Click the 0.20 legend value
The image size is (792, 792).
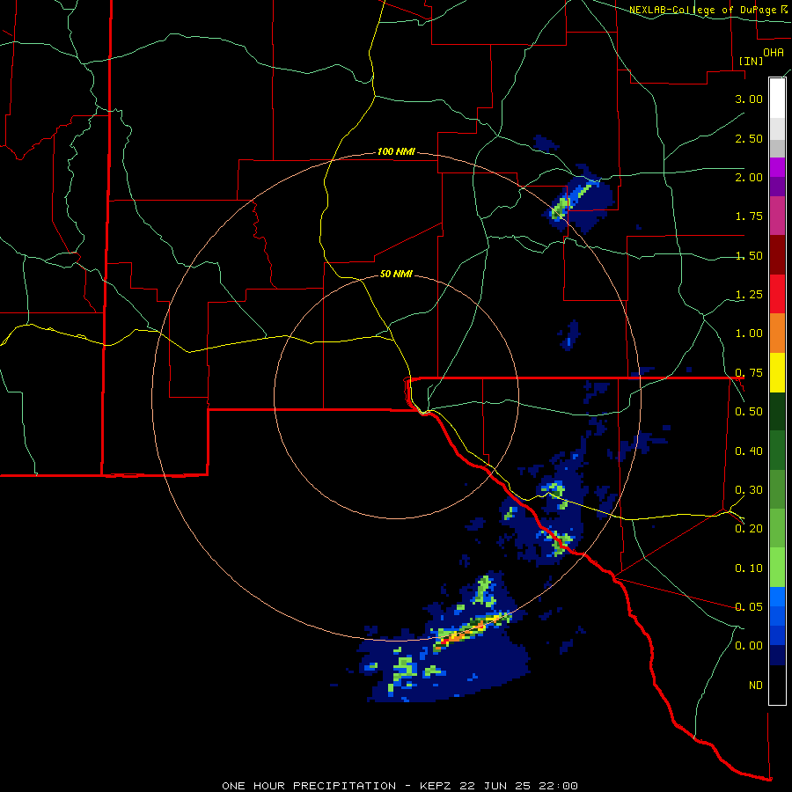click(x=749, y=529)
